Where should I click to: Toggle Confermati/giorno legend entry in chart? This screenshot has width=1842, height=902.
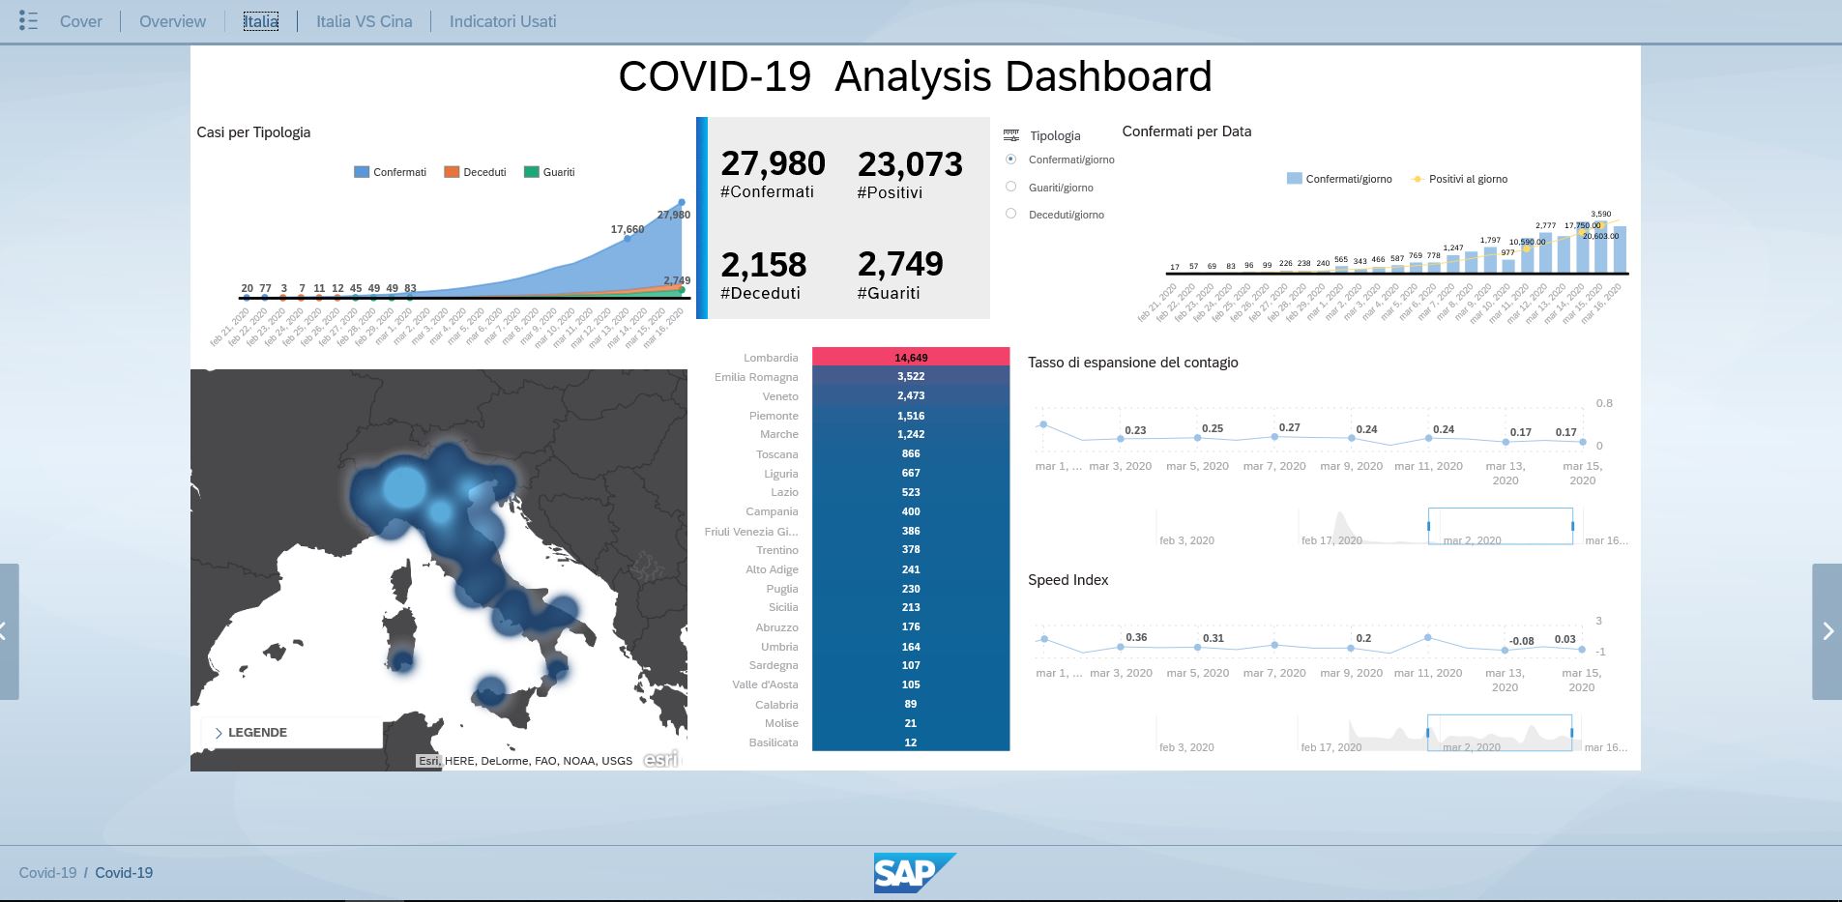[1339, 179]
